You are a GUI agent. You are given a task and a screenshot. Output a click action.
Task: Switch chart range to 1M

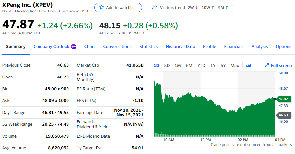click(x=177, y=65)
